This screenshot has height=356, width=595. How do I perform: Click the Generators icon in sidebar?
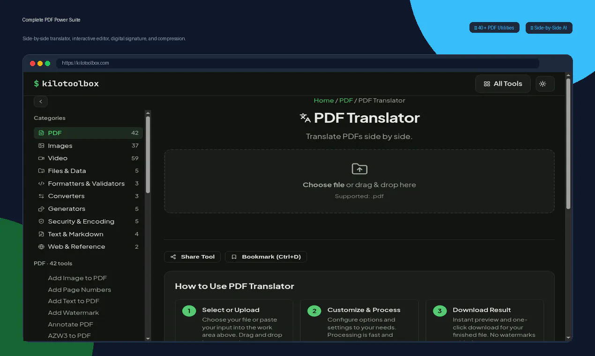(x=41, y=209)
